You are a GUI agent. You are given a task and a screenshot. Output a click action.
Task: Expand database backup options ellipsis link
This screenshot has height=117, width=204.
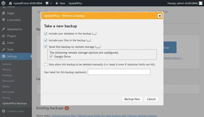(x=94, y=33)
